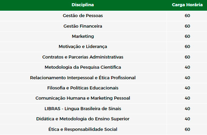This screenshot has height=135, width=207.
Task: Click the hours cell for Filosofia e Políticas Educacionais
Action: 187,88
